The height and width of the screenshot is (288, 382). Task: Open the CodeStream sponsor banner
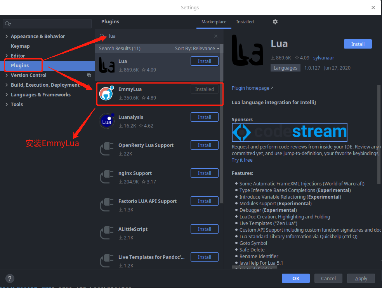click(290, 132)
